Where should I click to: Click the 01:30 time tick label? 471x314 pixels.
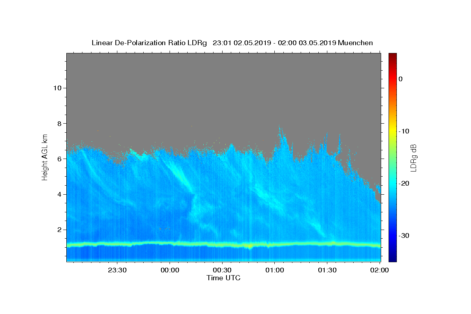(x=327, y=270)
